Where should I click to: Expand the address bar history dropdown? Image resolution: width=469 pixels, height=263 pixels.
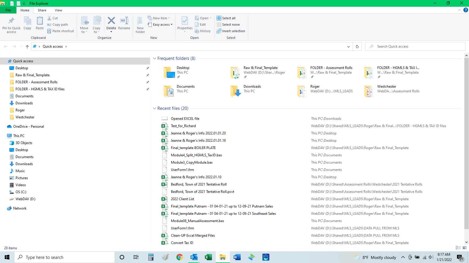pyautogui.click(x=348, y=46)
